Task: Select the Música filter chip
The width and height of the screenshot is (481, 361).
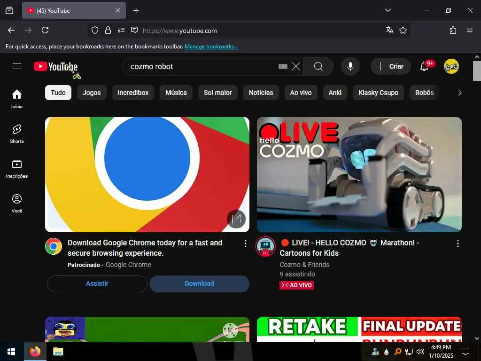Action: click(x=176, y=93)
